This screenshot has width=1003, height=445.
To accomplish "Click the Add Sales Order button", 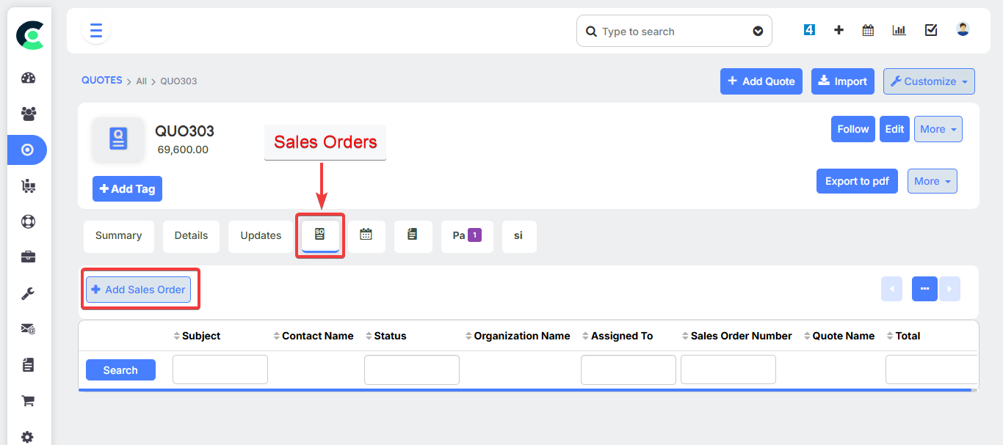I will tap(138, 289).
